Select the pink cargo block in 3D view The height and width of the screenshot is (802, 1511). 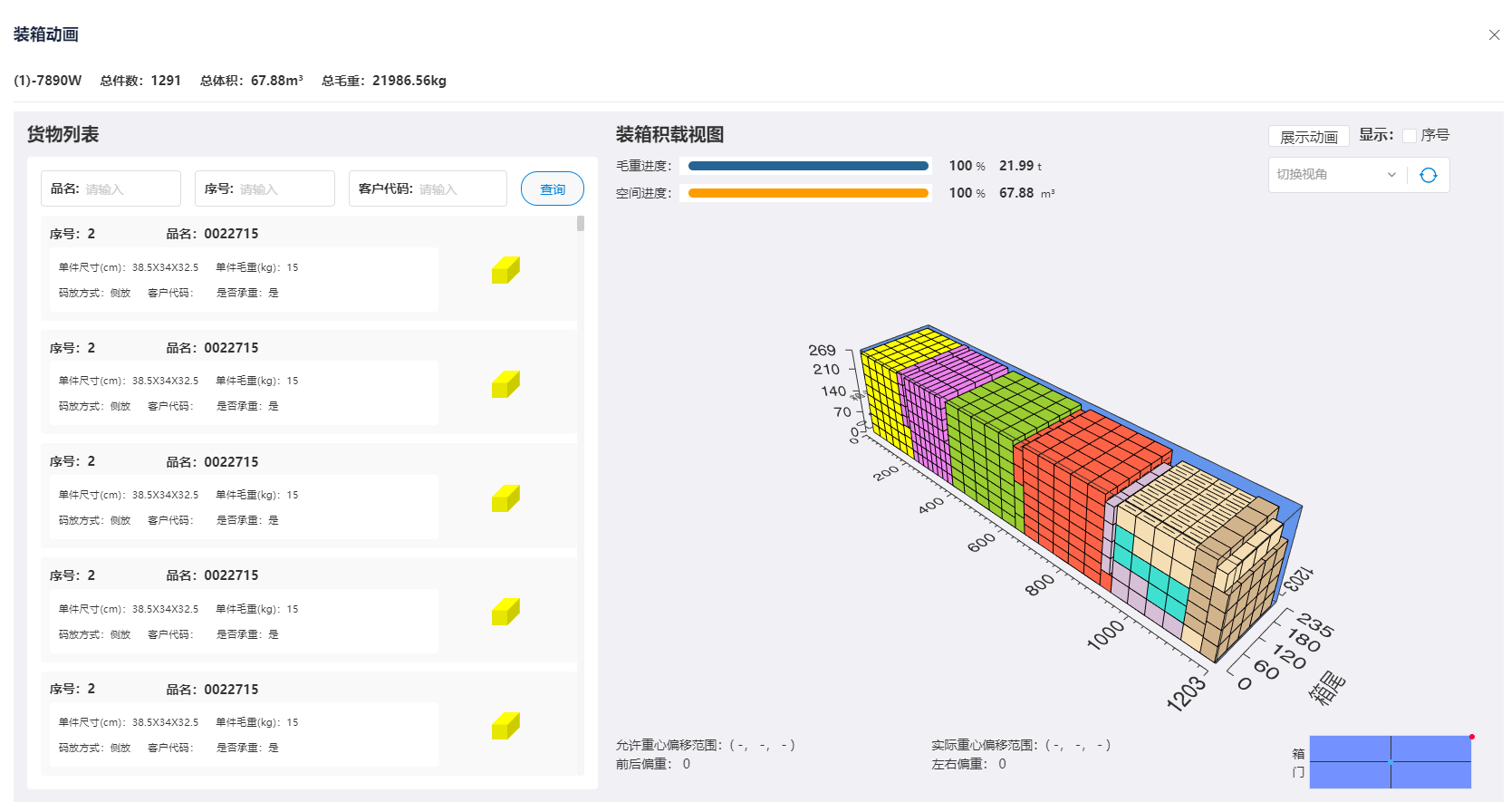click(x=929, y=419)
